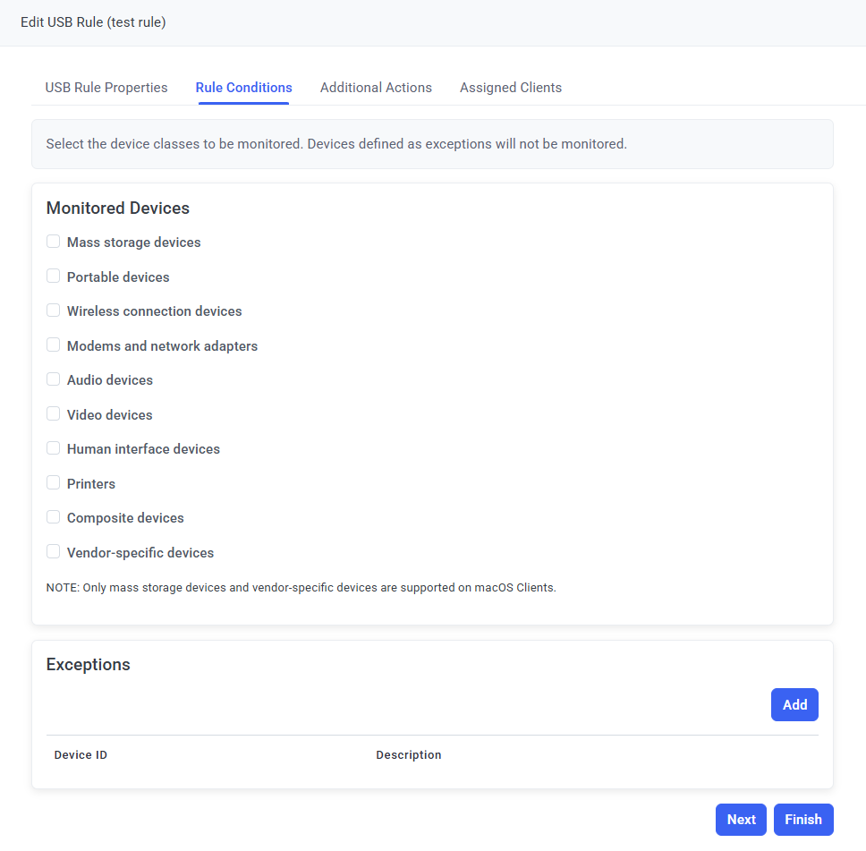
Task: Toggle the Video devices checkbox
Action: tap(54, 414)
